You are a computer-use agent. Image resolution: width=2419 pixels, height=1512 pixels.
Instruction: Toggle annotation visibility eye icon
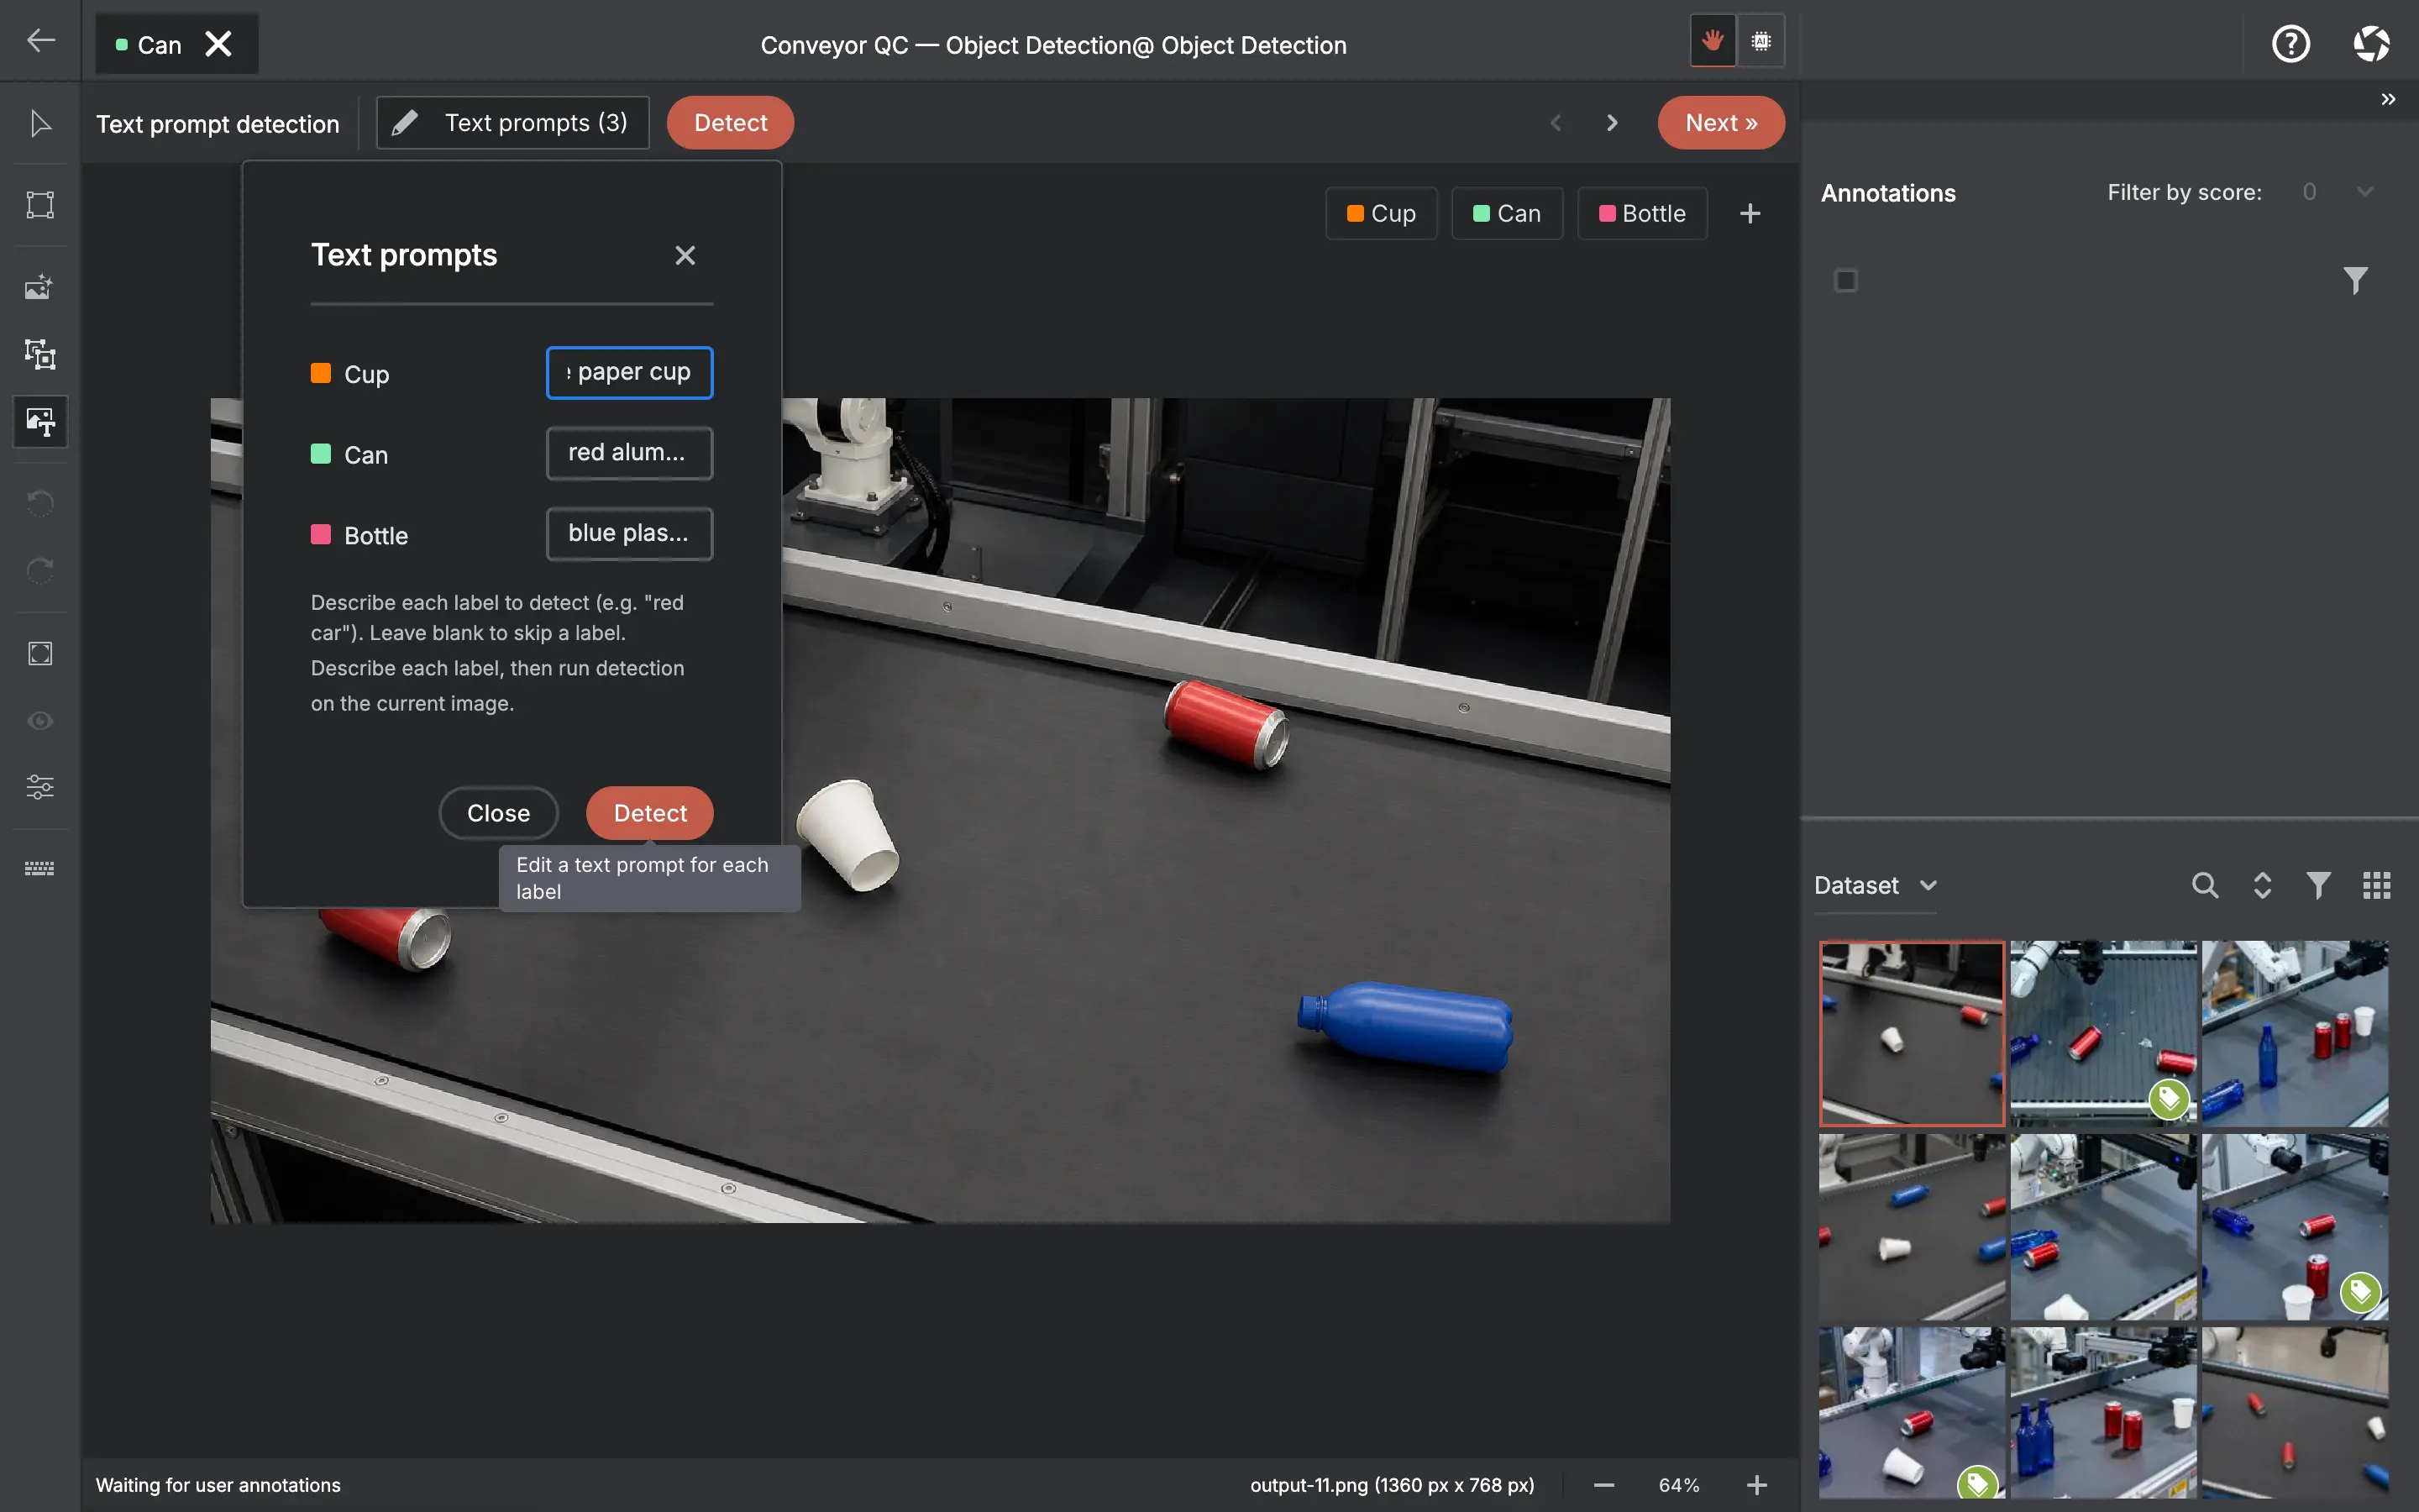coord(40,721)
